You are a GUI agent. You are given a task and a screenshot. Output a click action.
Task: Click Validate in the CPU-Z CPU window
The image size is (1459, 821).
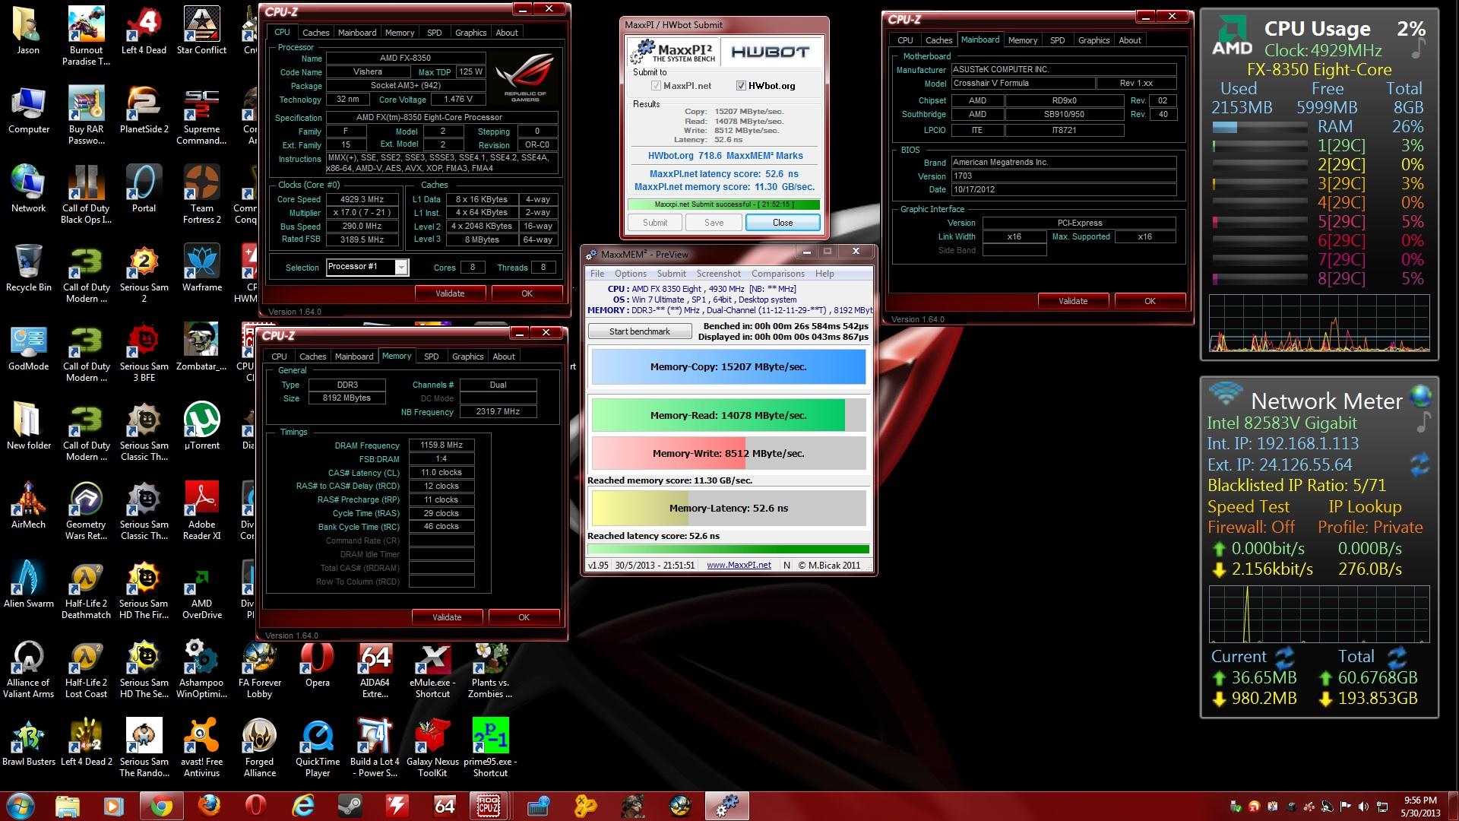pyautogui.click(x=450, y=293)
